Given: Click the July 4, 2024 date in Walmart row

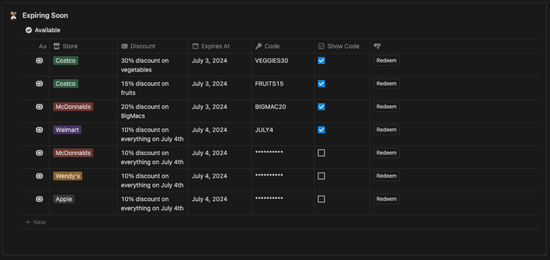Looking at the screenshot, I should click(x=210, y=130).
